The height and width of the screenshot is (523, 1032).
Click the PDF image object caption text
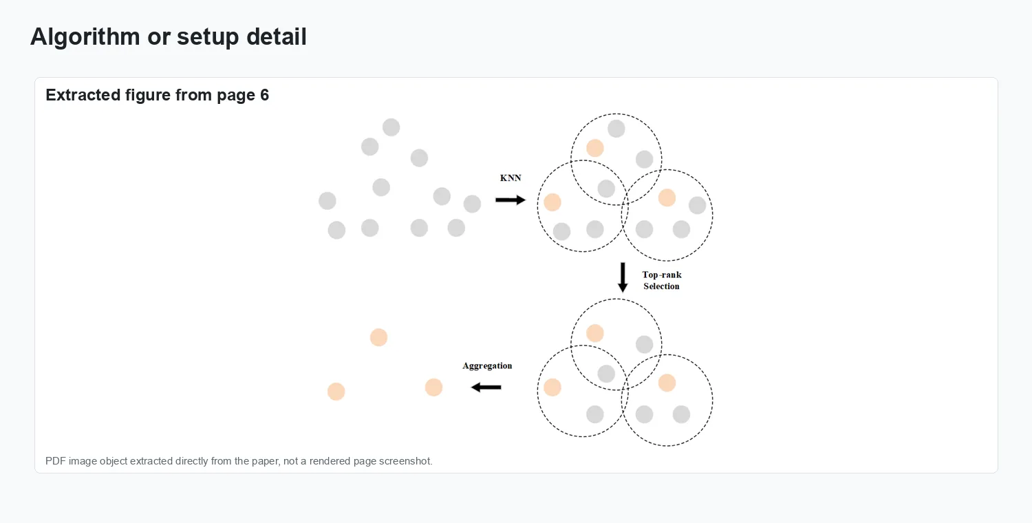click(x=239, y=461)
